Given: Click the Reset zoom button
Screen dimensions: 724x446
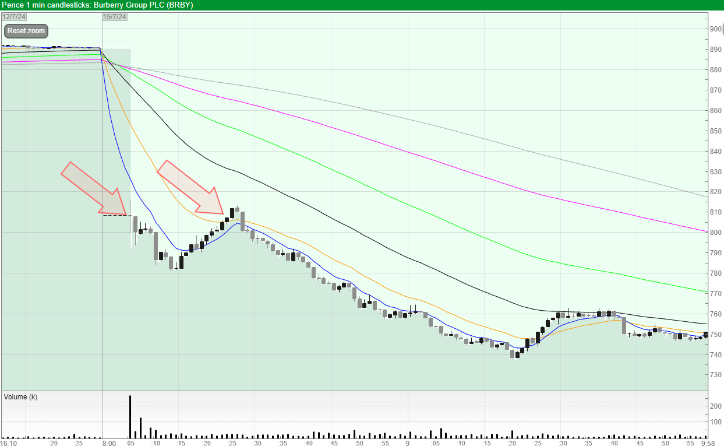Looking at the screenshot, I should click(26, 31).
